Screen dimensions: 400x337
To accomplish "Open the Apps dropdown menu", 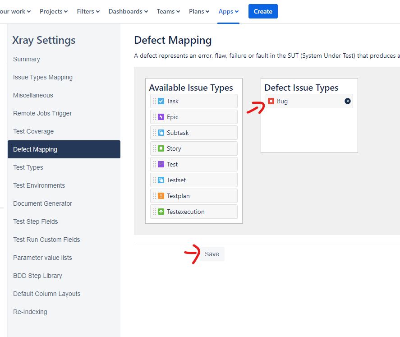I will click(229, 11).
